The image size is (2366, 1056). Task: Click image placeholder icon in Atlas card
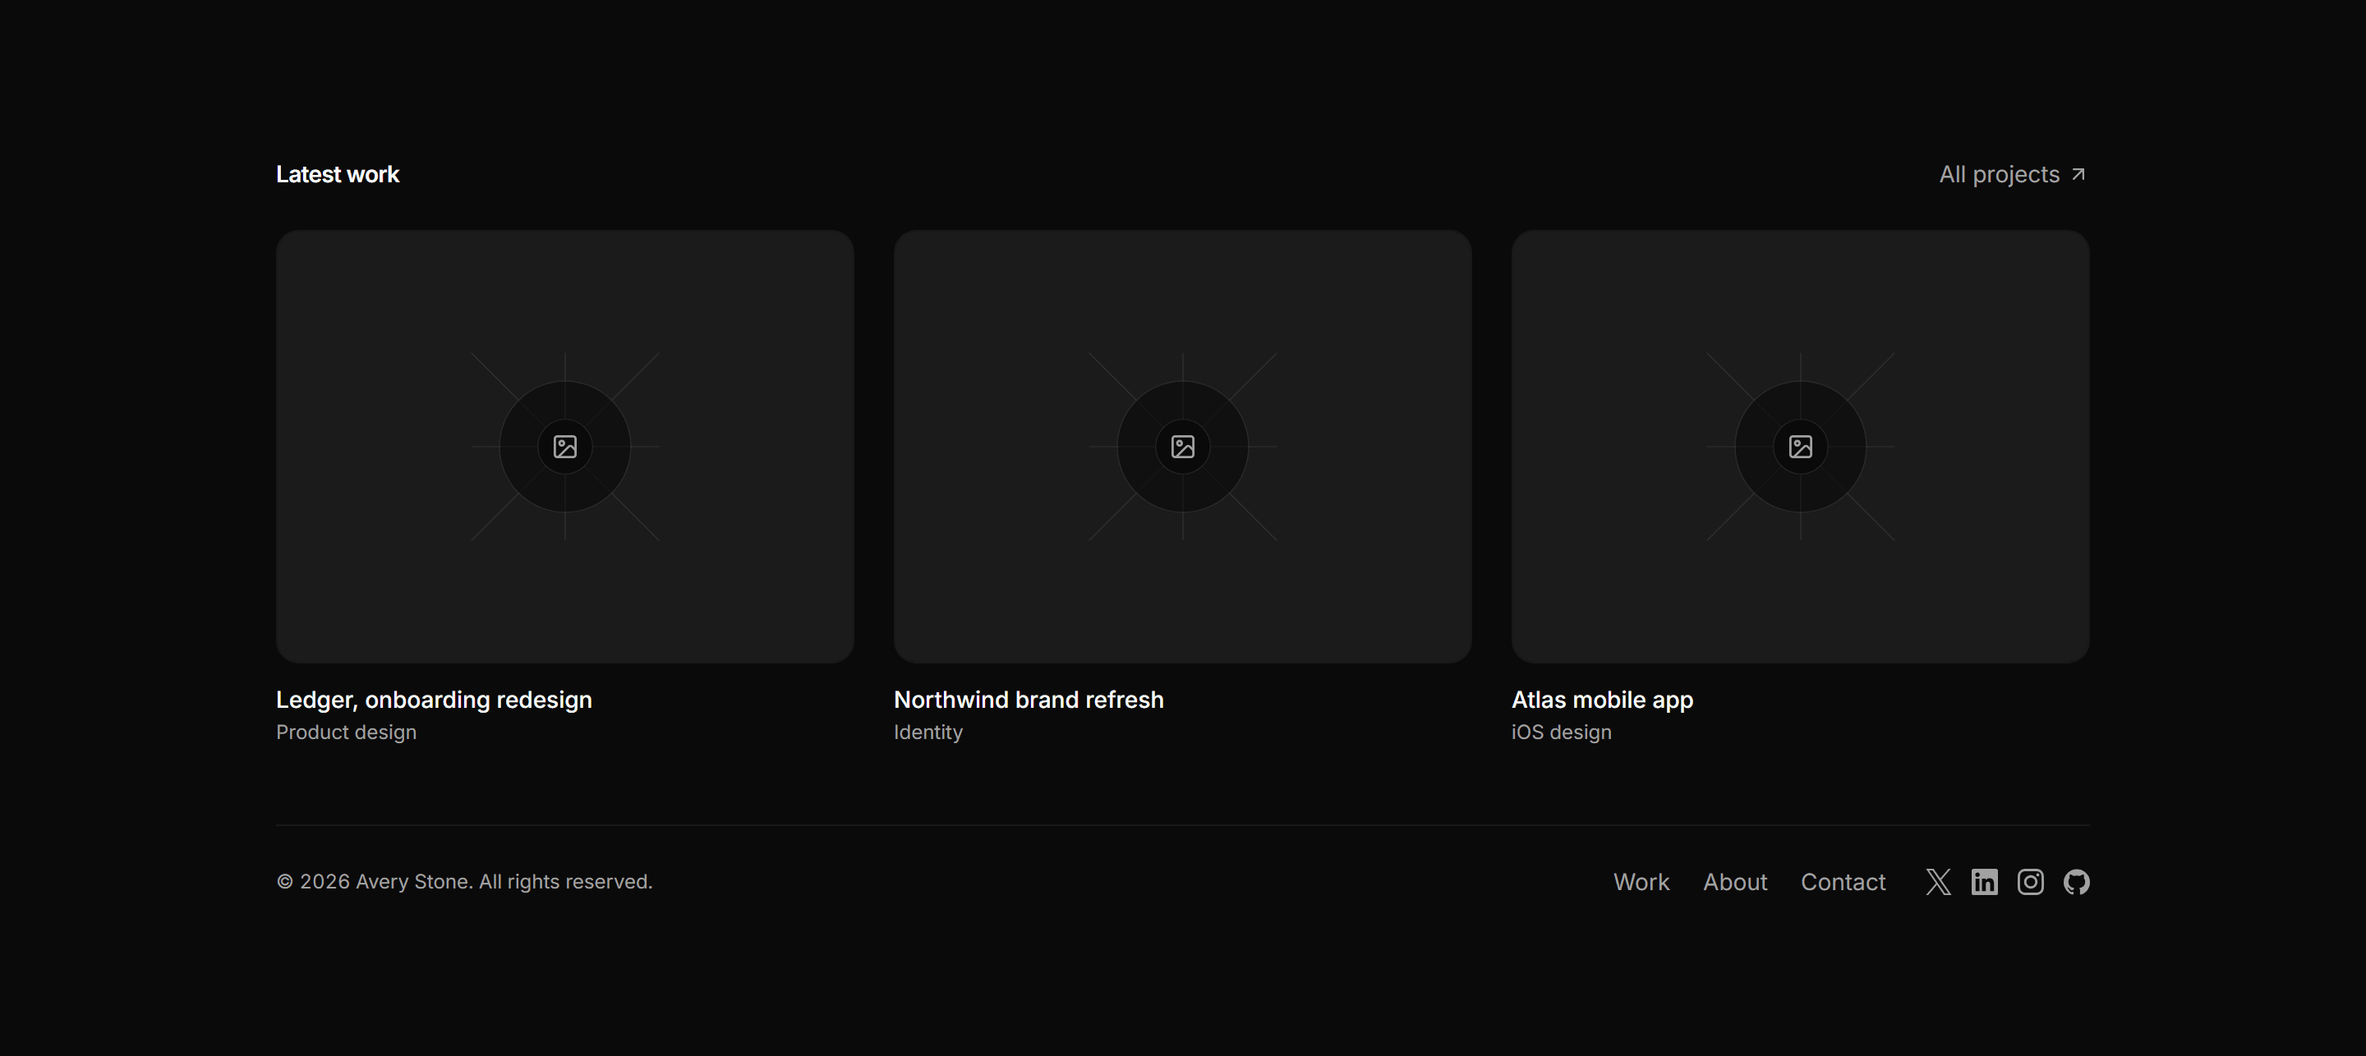tap(1800, 448)
